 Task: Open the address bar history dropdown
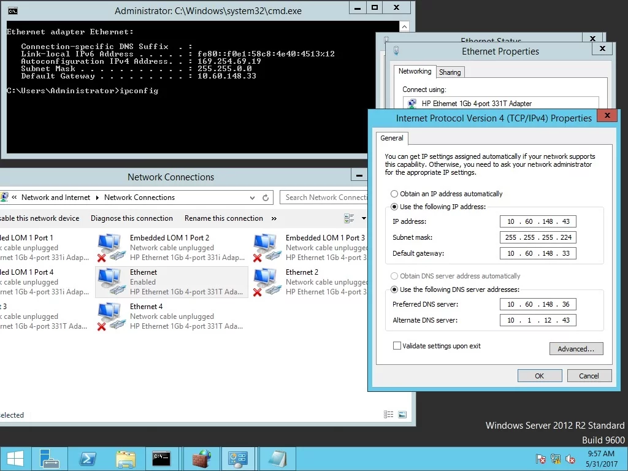pyautogui.click(x=252, y=197)
